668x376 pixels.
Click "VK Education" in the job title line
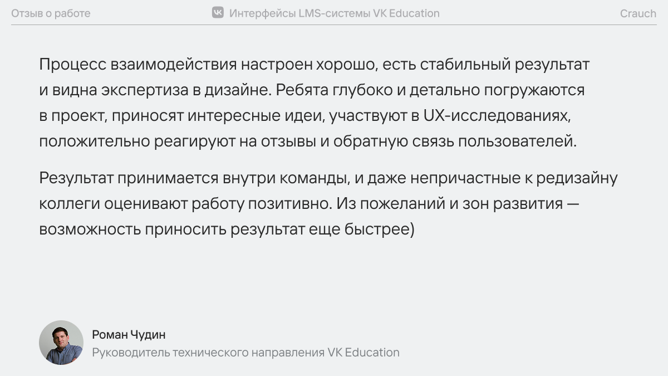coord(364,353)
